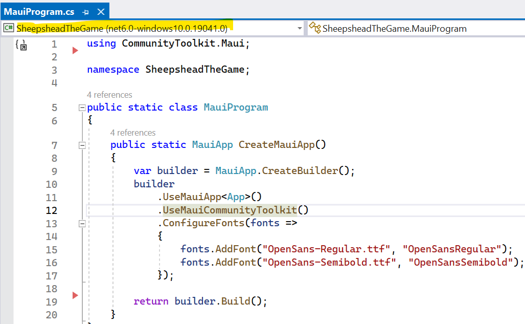
Task: Click line number 19 in the margin
Action: [52, 302]
